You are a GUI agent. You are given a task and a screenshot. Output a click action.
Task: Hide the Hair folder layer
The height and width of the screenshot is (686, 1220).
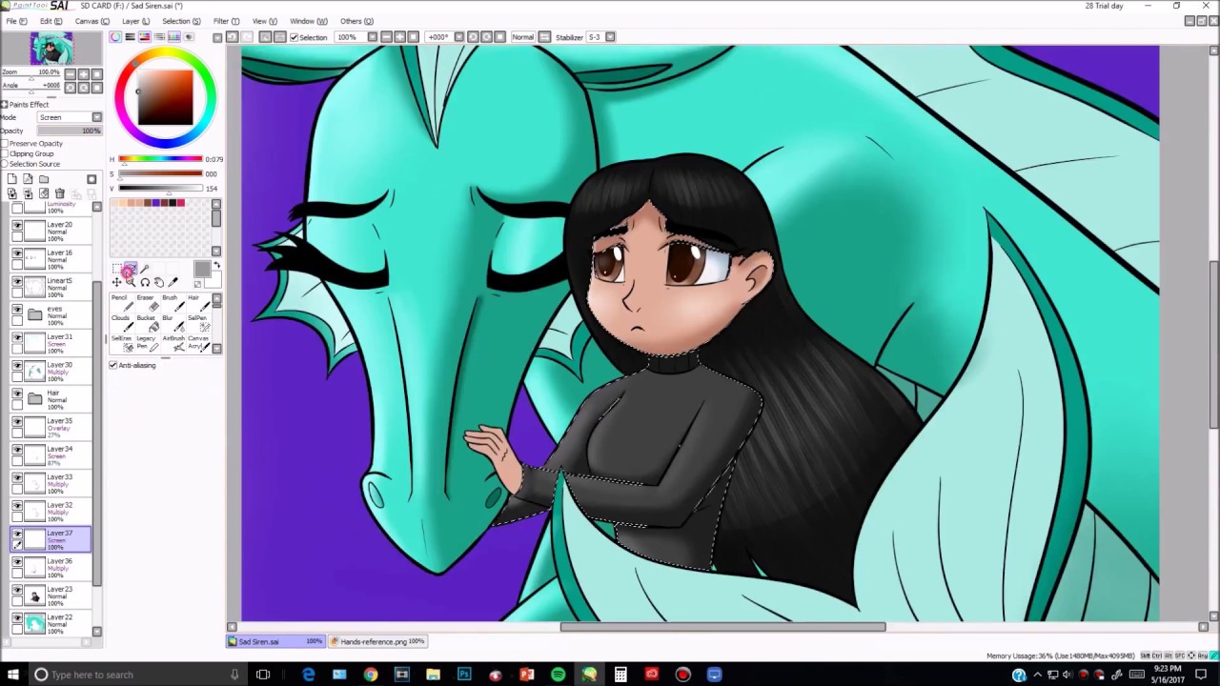click(x=17, y=393)
